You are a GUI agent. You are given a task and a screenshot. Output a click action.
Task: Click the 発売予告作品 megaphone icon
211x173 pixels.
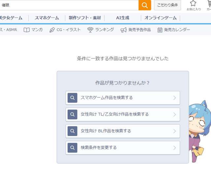coord(124,30)
